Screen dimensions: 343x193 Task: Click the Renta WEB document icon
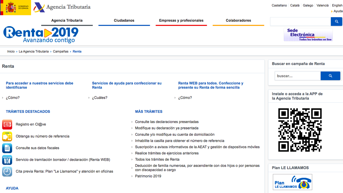pos(7,160)
